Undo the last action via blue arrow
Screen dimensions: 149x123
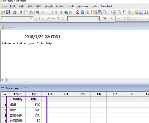tap(38, 12)
